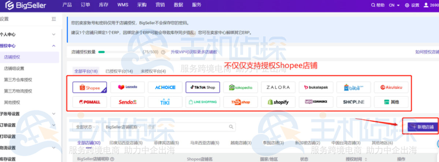Select the Blibli platform
The height and width of the screenshot is (162, 439).
tap(354, 87)
